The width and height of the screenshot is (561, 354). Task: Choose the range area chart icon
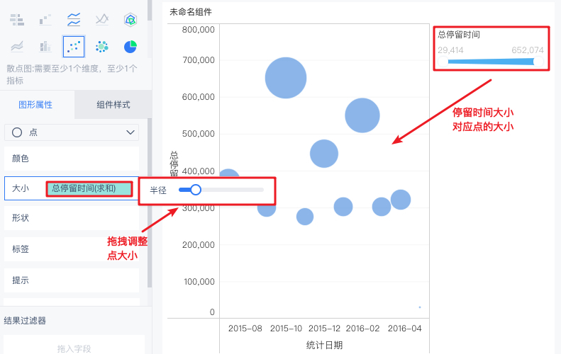[17, 47]
